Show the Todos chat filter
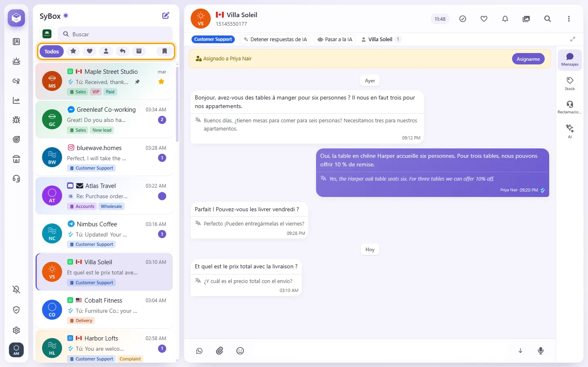The image size is (588, 367). click(x=52, y=51)
